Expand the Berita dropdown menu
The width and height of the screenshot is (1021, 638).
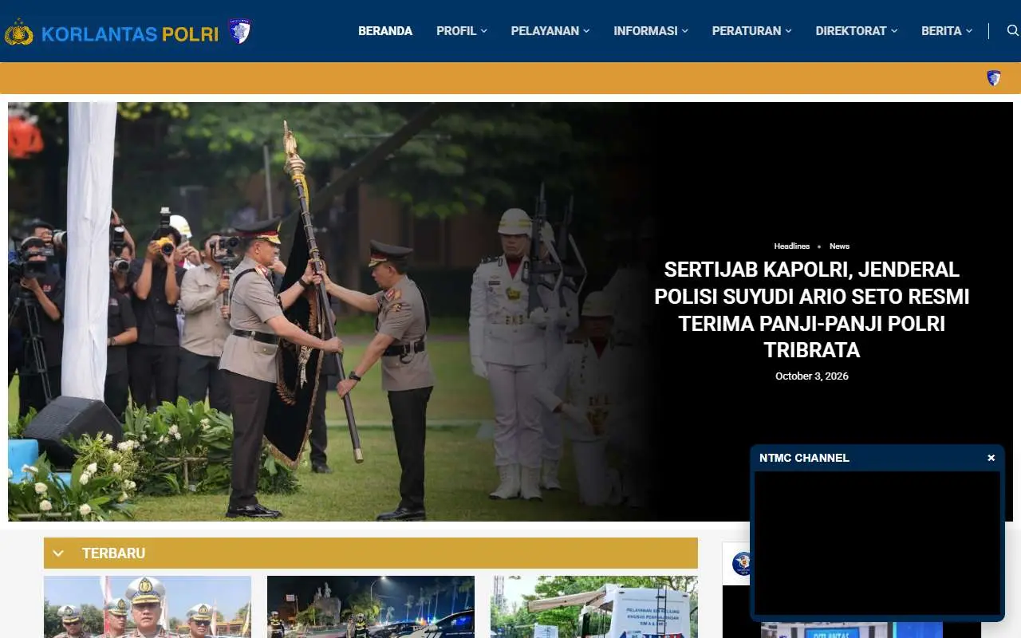[947, 31]
